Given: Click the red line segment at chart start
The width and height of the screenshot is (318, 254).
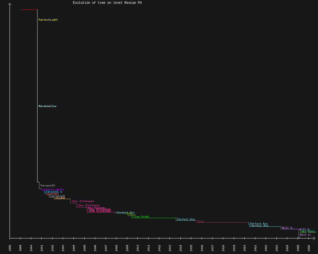Looking at the screenshot, I should tap(29, 10).
